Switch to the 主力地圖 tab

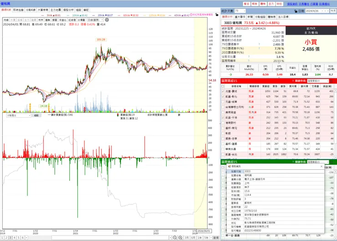click(56, 10)
